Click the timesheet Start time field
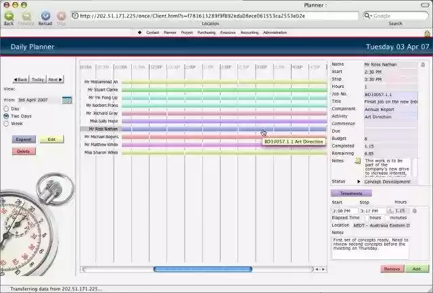Screen dimensions: 433x293 pyautogui.click(x=344, y=210)
